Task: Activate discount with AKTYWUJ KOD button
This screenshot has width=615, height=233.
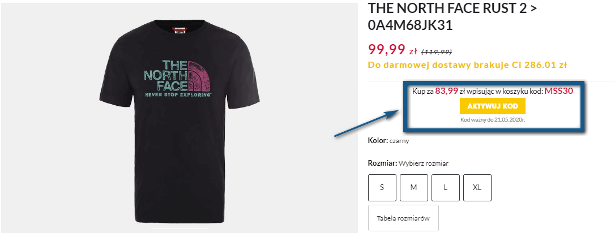Action: [x=493, y=106]
